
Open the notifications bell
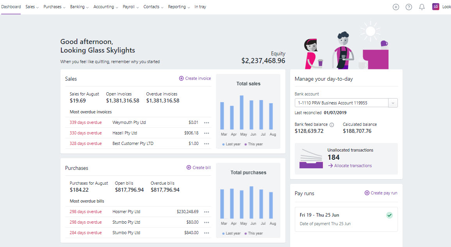(x=422, y=7)
